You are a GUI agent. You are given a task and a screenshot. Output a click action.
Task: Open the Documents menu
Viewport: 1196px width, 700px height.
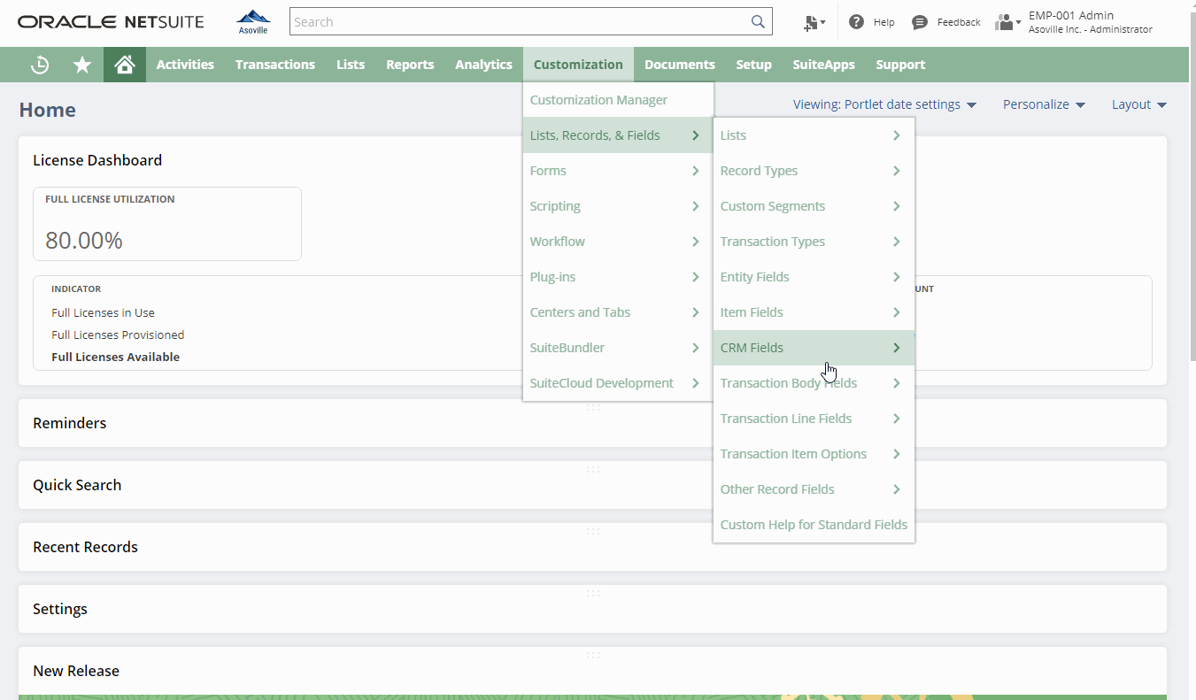click(x=680, y=65)
